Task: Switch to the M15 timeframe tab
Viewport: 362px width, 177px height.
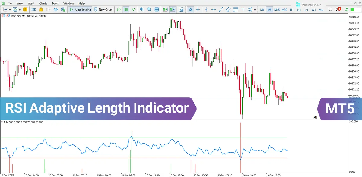Action: coord(277,10)
